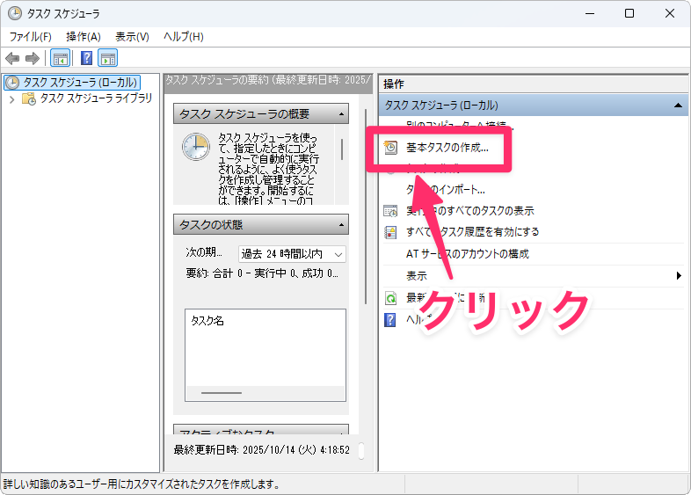
Task: Click the task history enable icon
Action: [391, 232]
